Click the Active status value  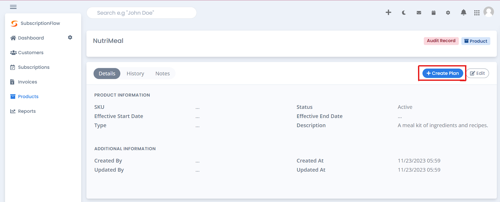tap(405, 107)
